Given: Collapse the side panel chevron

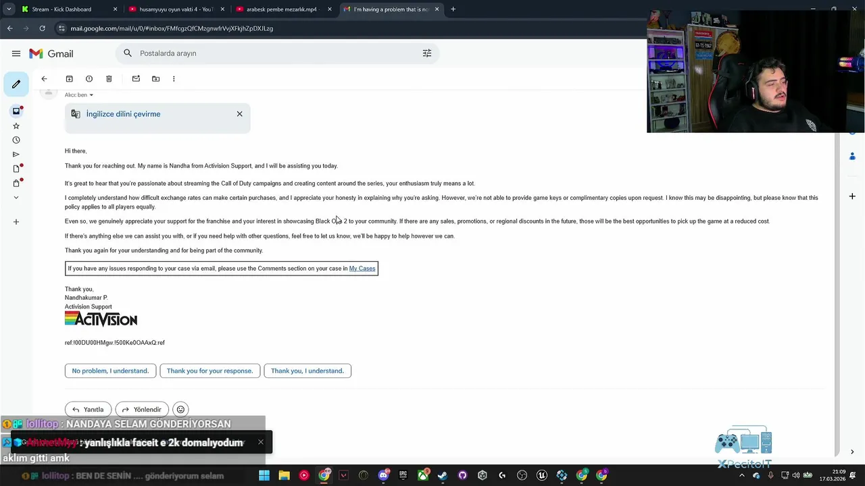Looking at the screenshot, I should (x=852, y=452).
